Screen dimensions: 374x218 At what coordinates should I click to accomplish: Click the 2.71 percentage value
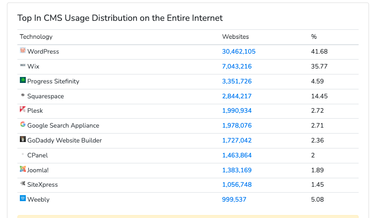pos(317,126)
